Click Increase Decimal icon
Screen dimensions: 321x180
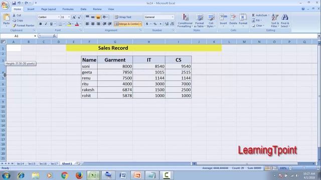click(167, 24)
